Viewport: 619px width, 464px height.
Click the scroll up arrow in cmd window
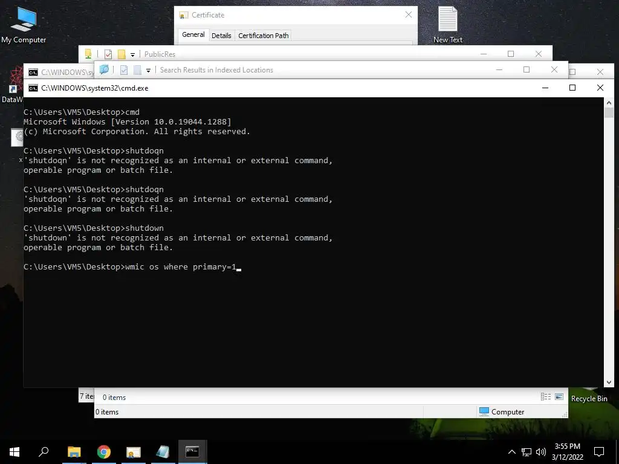click(609, 103)
